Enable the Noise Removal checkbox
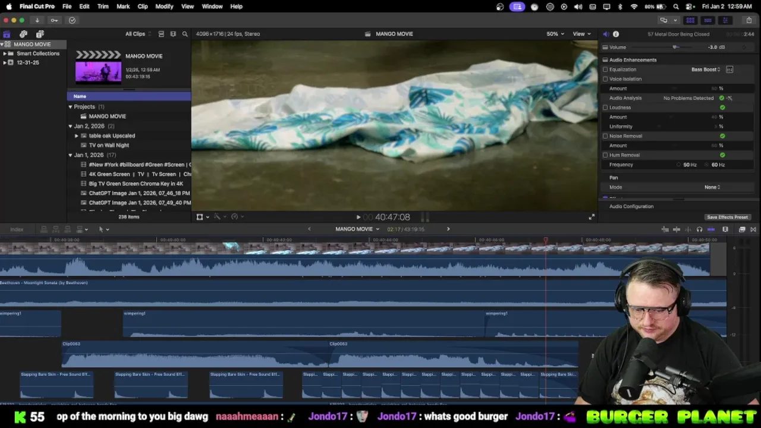Viewport: 761px width, 428px height. [605, 136]
